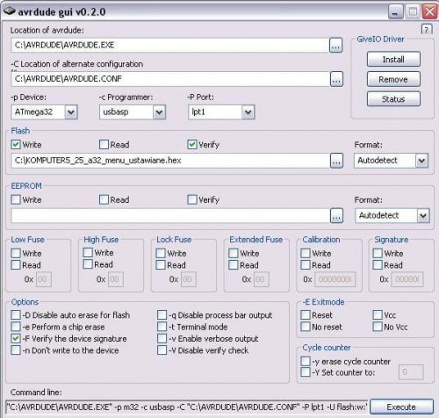Viewport: 439px width, 418px height.
Task: Check Signature Read
Action: pyautogui.click(x=378, y=265)
